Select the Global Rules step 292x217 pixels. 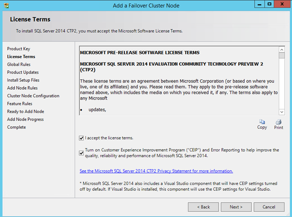click(x=20, y=64)
